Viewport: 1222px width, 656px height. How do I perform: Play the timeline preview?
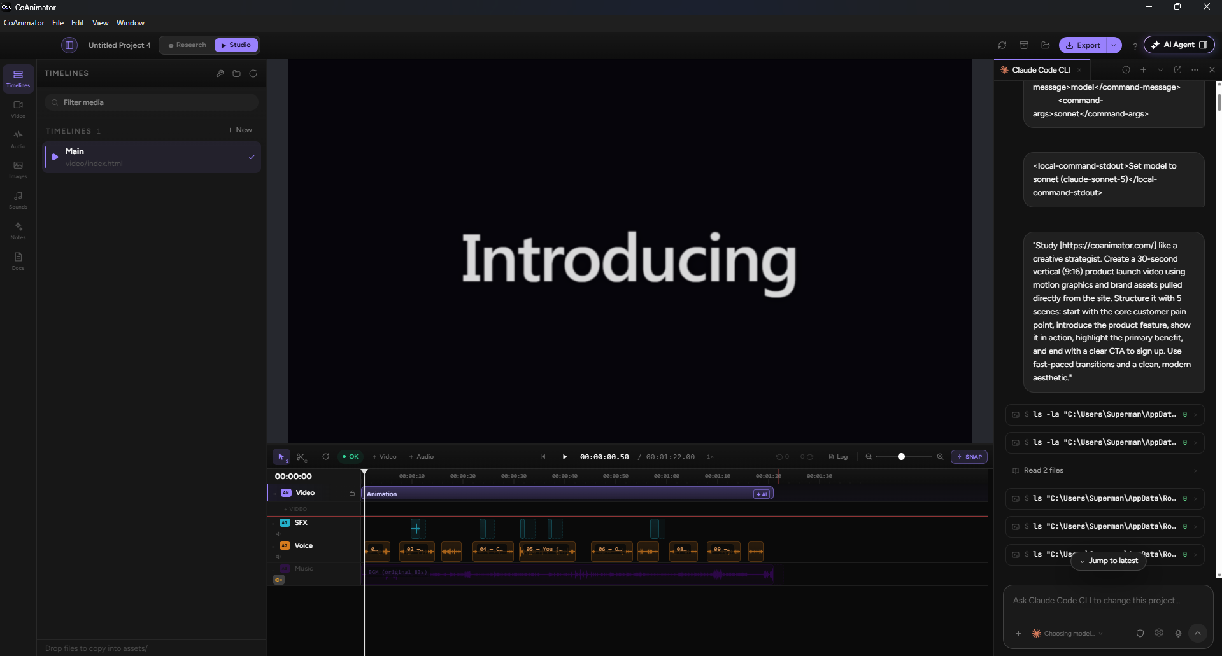point(564,457)
